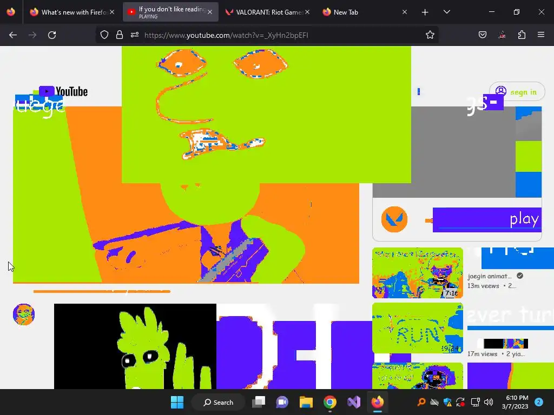Click the YouTube logo
554x415 pixels.
[63, 91]
